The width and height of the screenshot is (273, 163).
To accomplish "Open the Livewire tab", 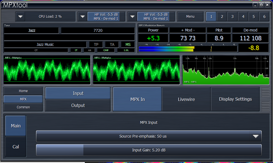I will 186,99.
